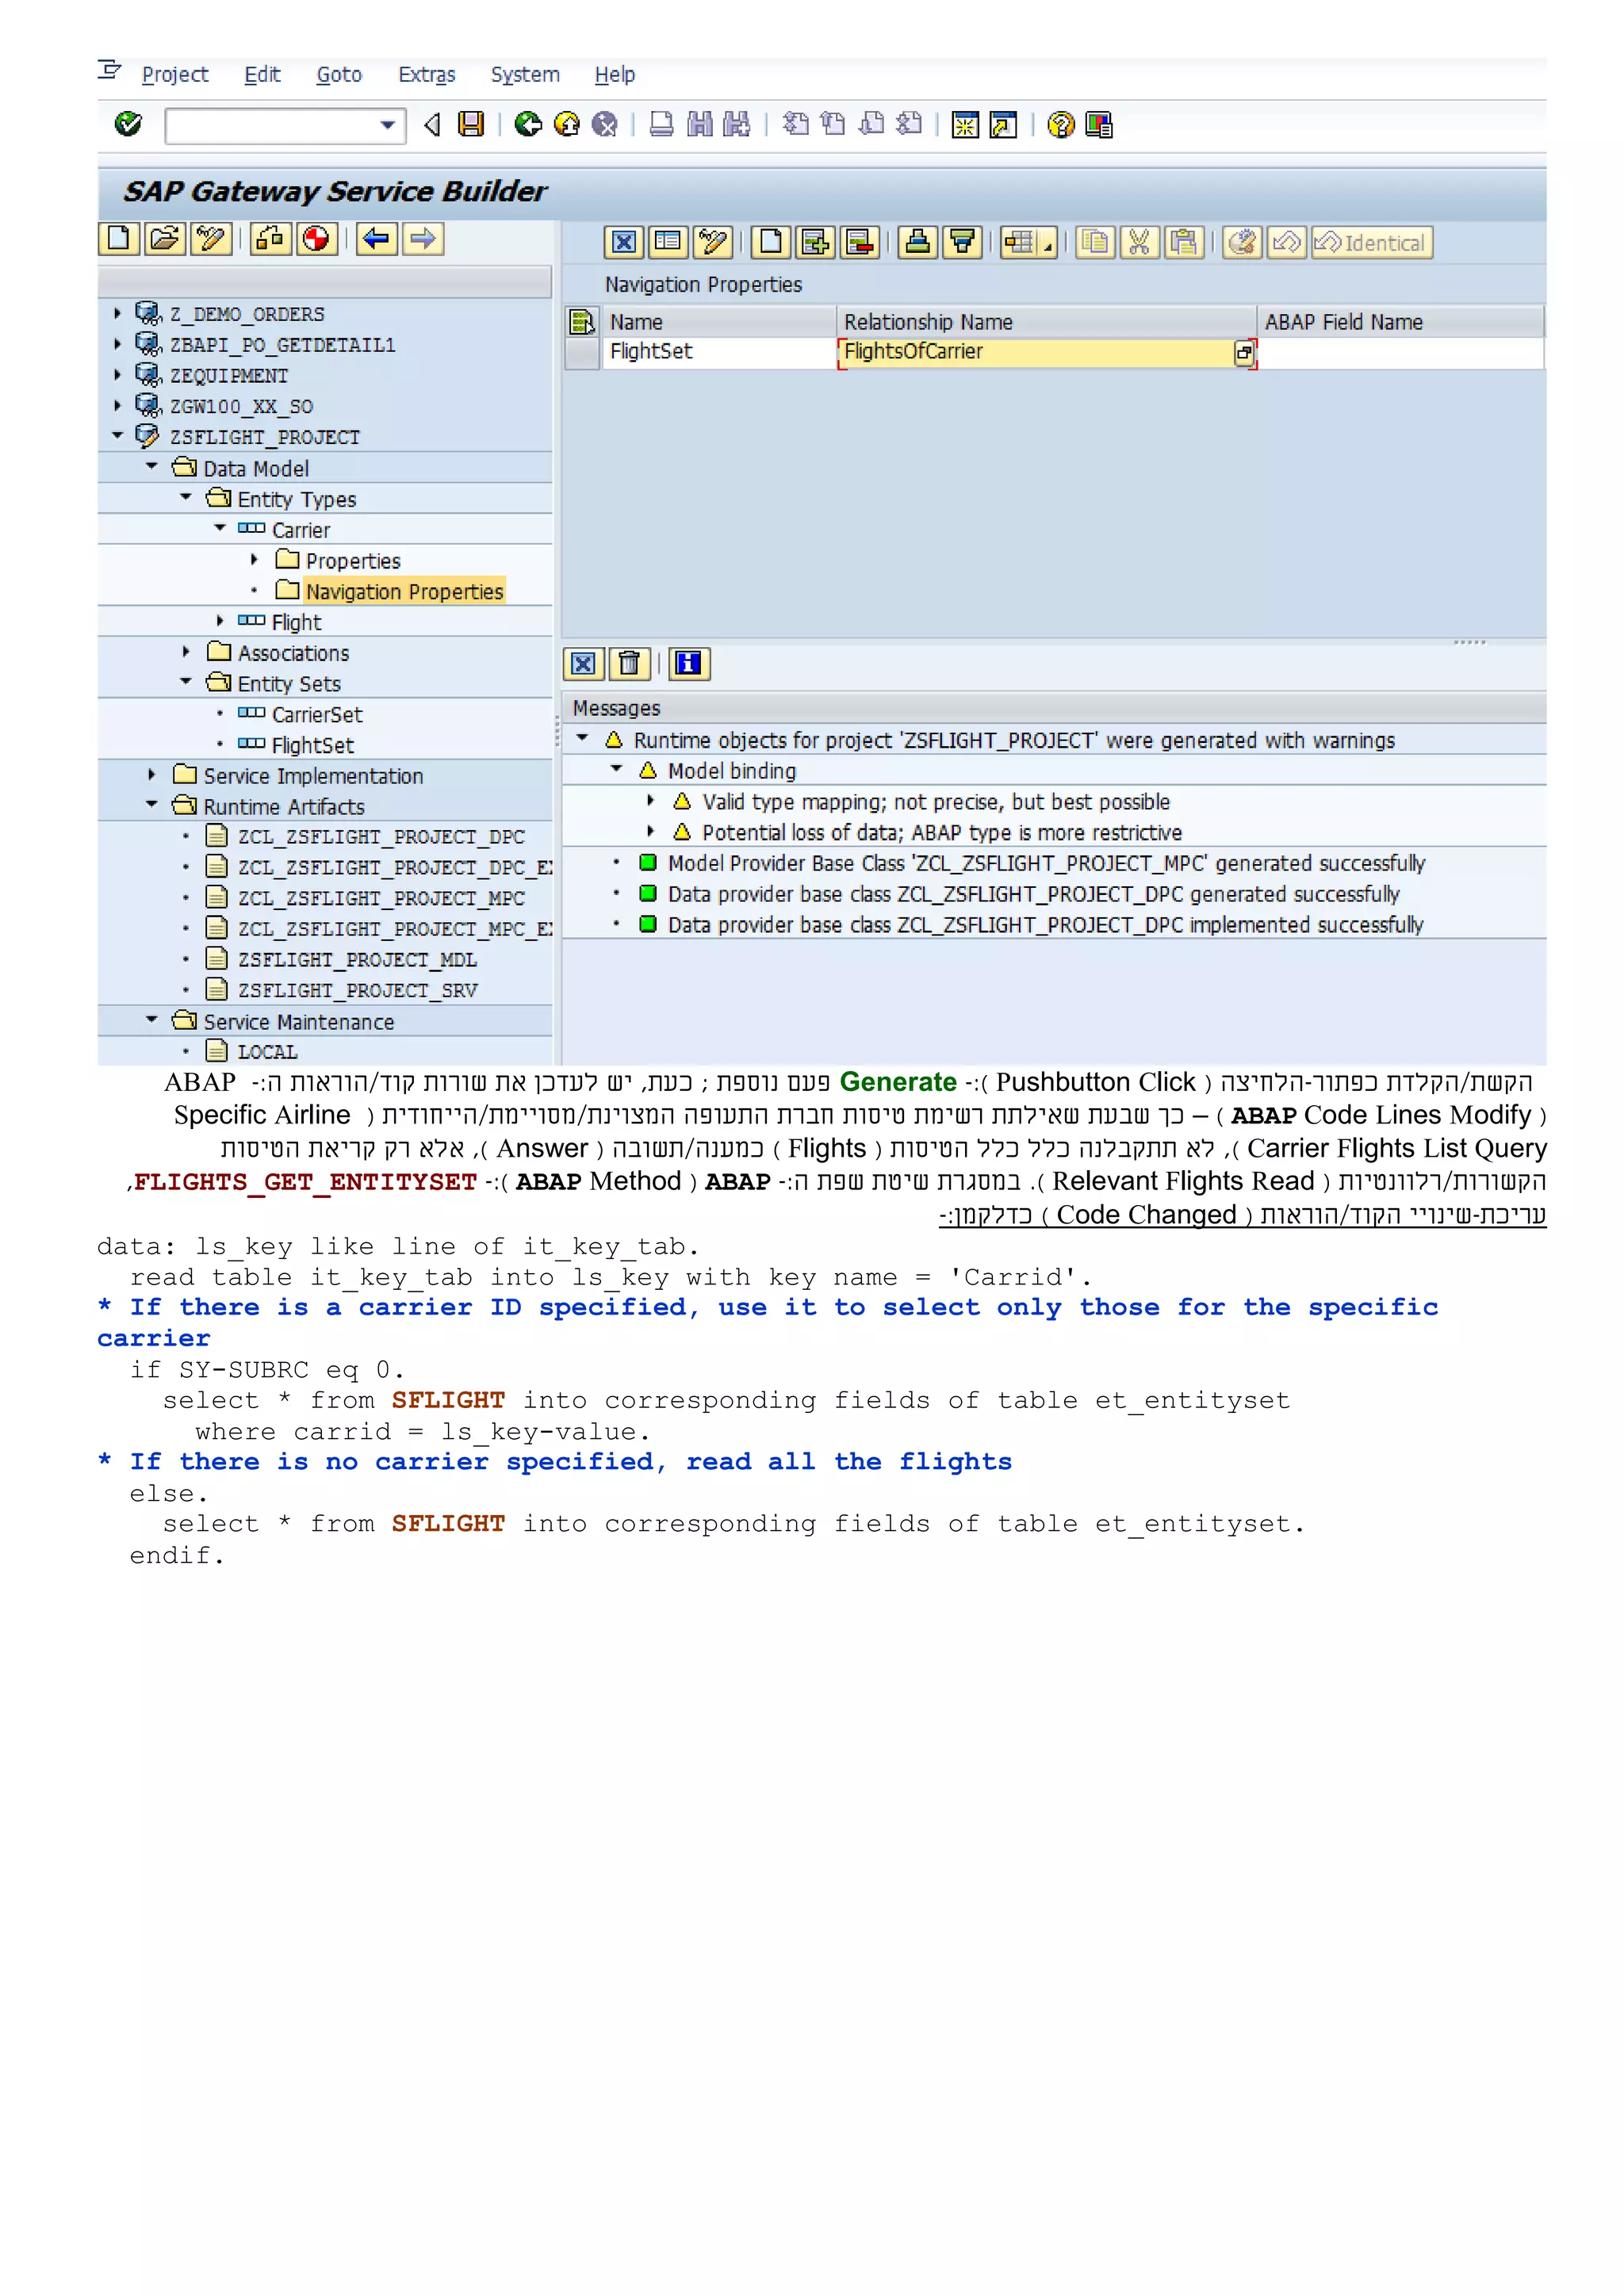Click the trash icon above Messages
Viewport: 1624px width, 2296px height.
point(629,664)
